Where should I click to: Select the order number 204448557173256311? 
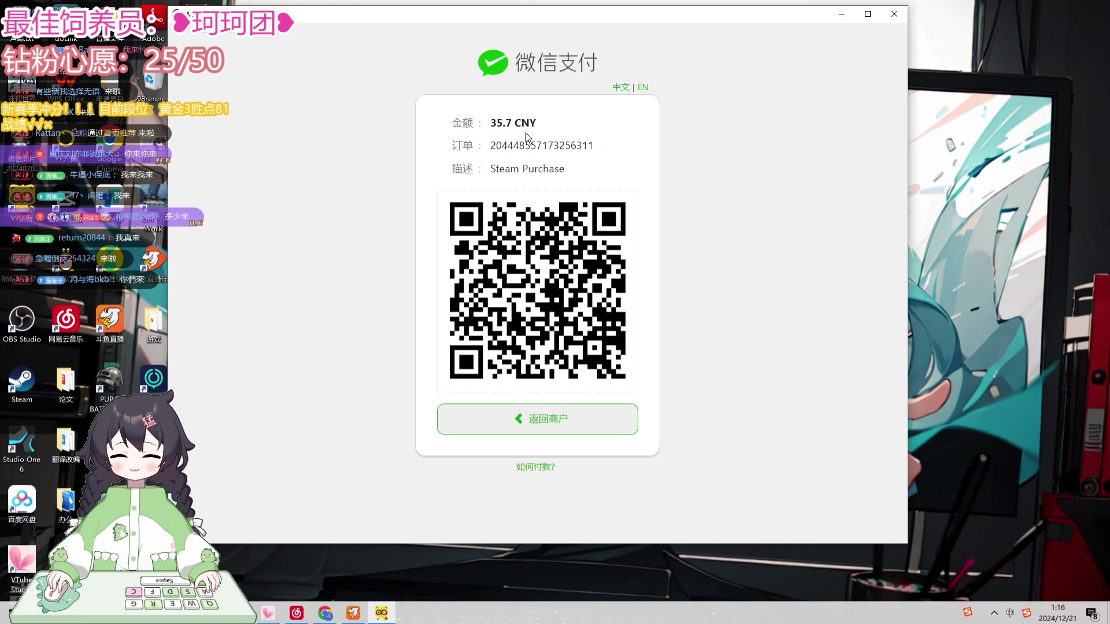[x=542, y=146]
